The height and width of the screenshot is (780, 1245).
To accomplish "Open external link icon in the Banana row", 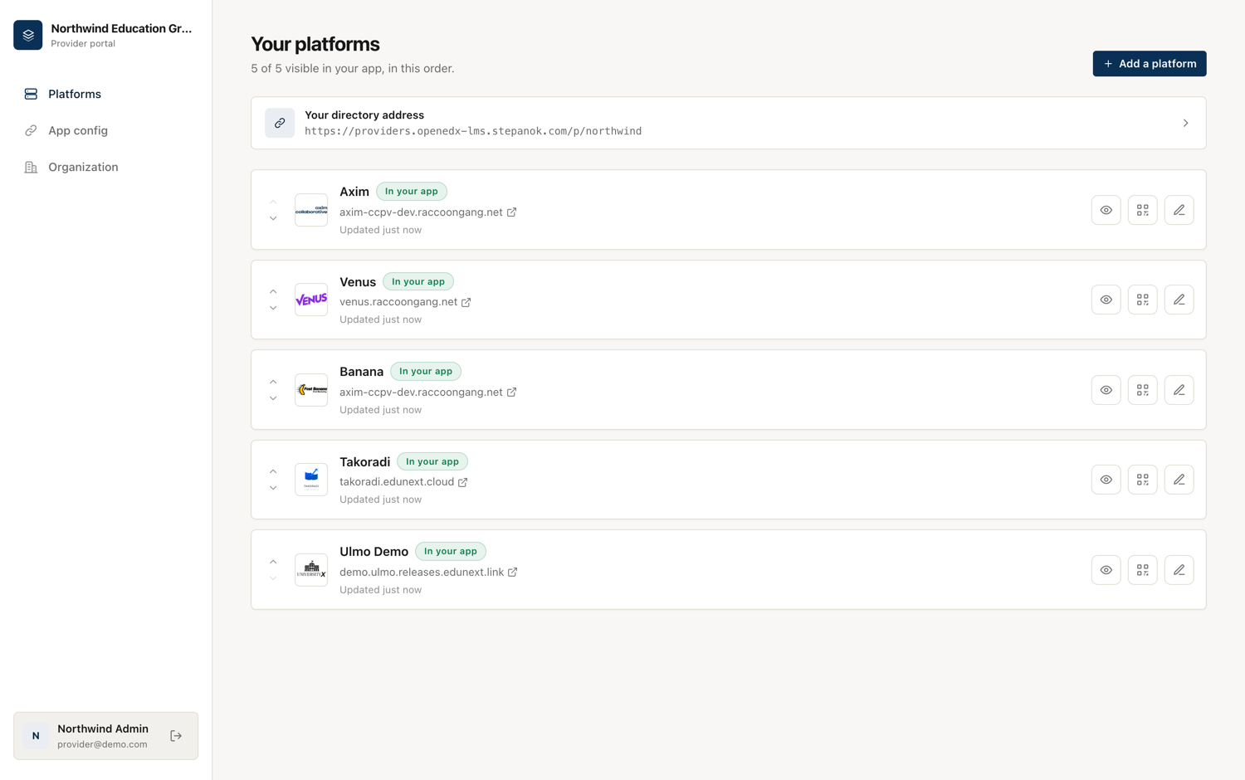I will coord(512,392).
